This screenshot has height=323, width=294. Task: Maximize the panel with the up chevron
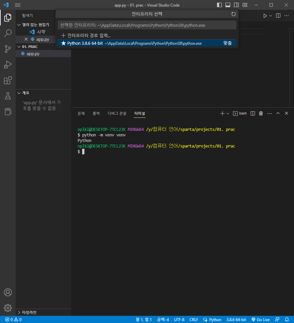278,113
